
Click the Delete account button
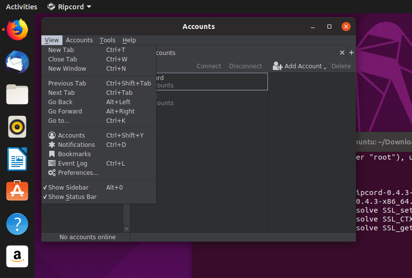341,66
